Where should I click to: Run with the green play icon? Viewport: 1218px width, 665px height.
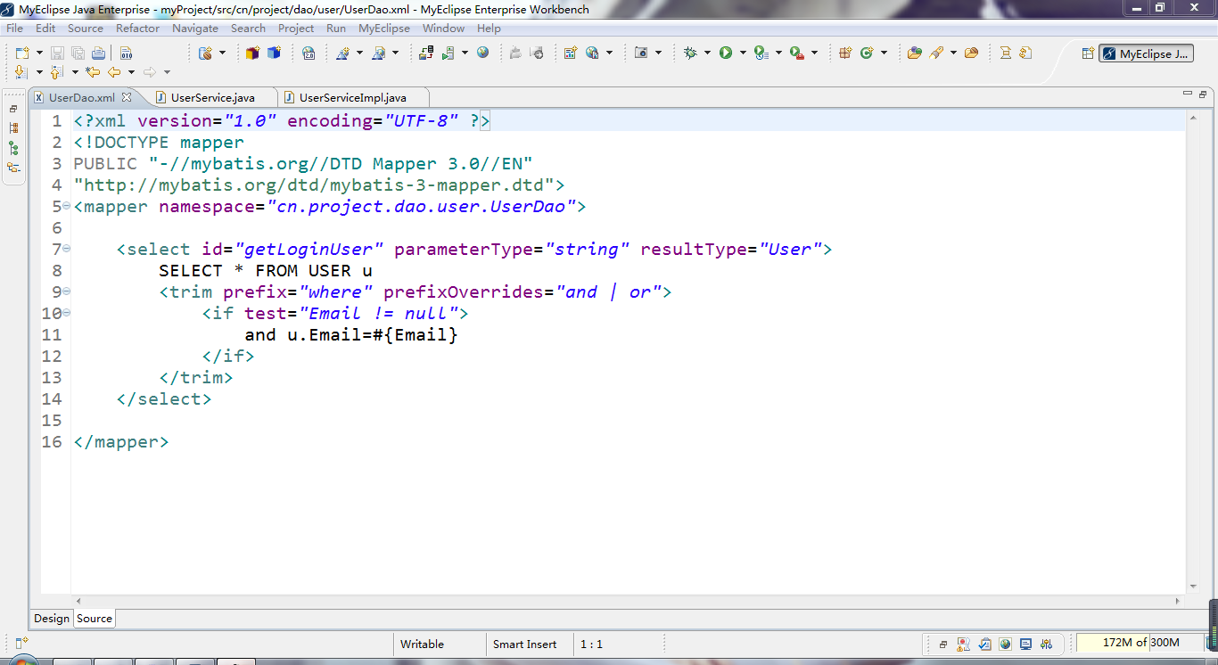point(726,53)
